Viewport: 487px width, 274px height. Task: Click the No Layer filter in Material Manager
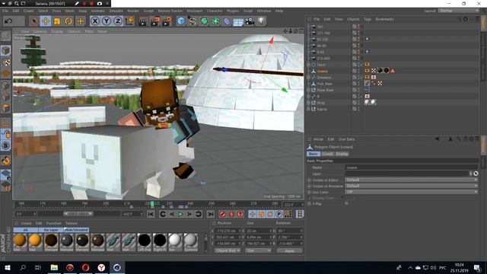pos(51,230)
